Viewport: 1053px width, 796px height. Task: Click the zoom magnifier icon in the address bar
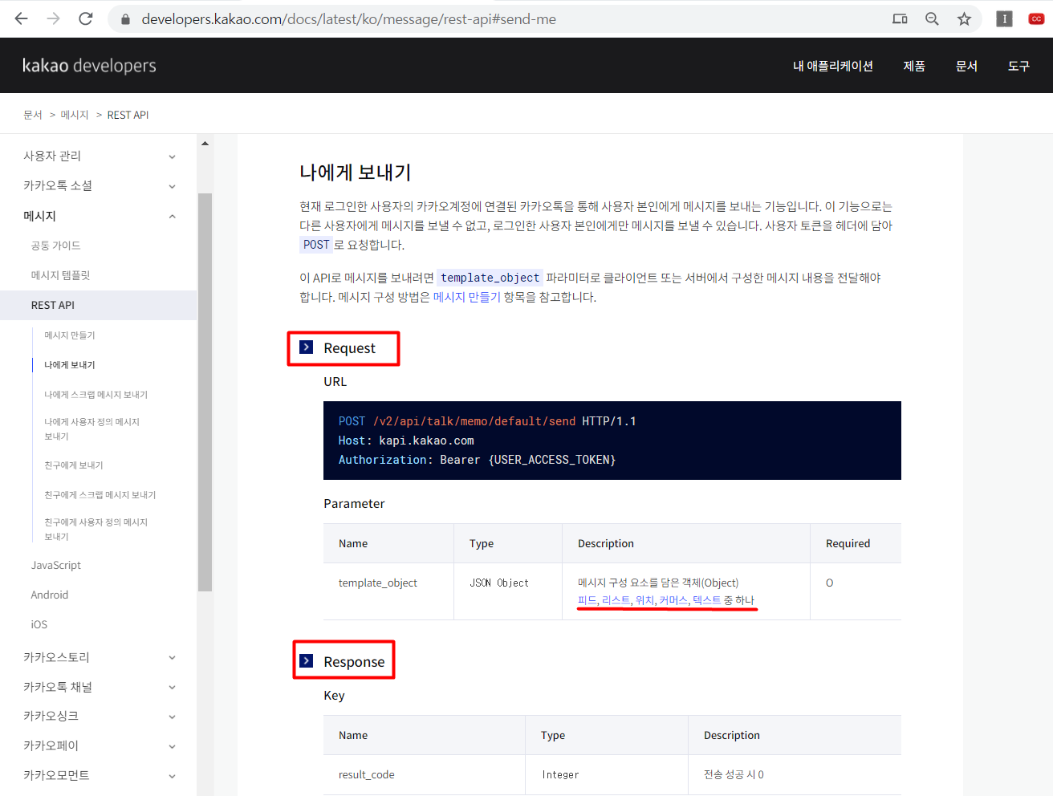tap(932, 18)
